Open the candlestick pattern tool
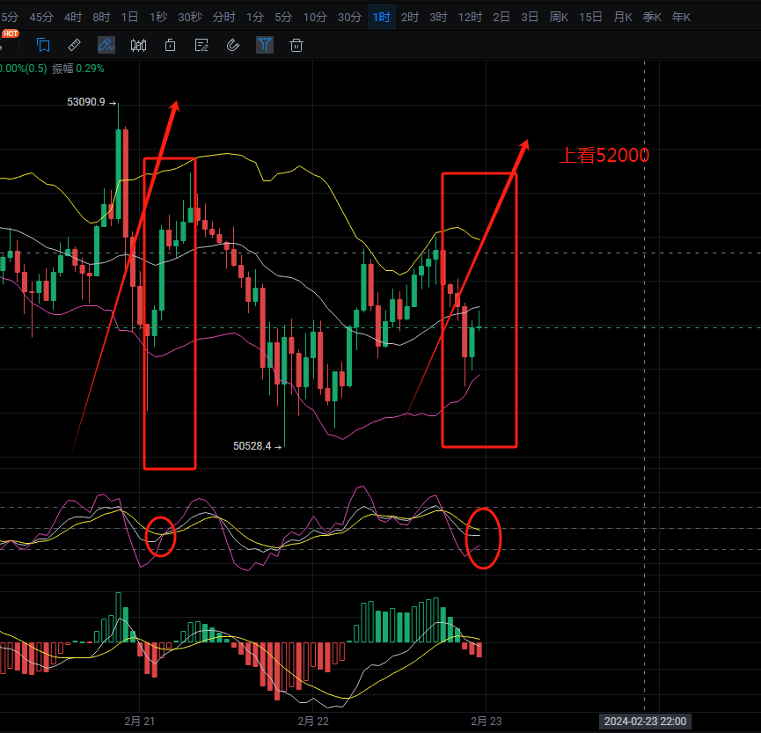This screenshot has height=733, width=761. click(x=138, y=45)
